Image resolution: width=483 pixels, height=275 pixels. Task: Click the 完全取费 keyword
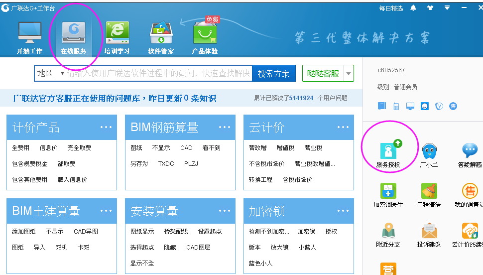80,147
